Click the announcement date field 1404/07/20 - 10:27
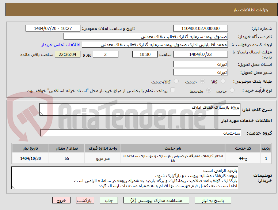This screenshot has width=278, height=210. click(x=53, y=29)
